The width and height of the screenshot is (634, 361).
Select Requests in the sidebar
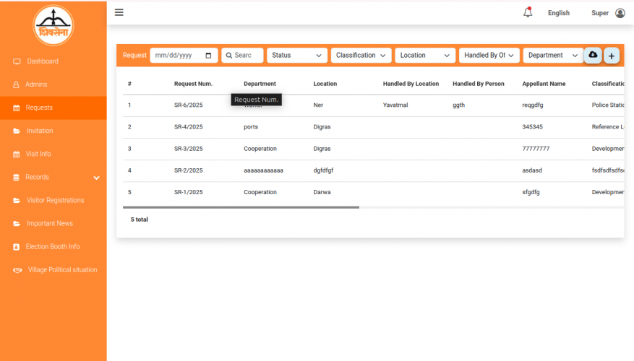point(53,108)
